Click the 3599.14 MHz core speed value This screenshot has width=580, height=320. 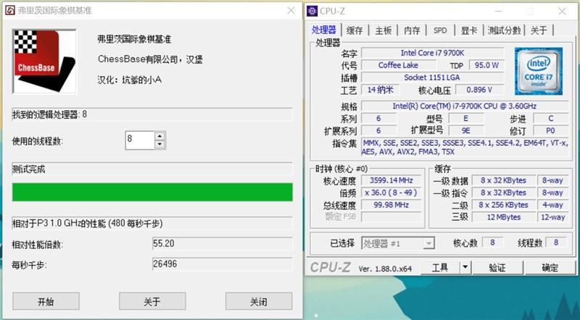coord(391,180)
